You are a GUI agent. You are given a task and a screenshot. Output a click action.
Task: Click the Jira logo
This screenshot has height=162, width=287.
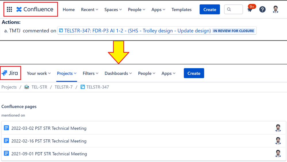(10, 73)
